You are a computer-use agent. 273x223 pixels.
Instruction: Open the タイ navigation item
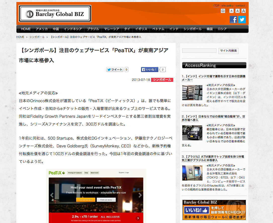[127, 29]
